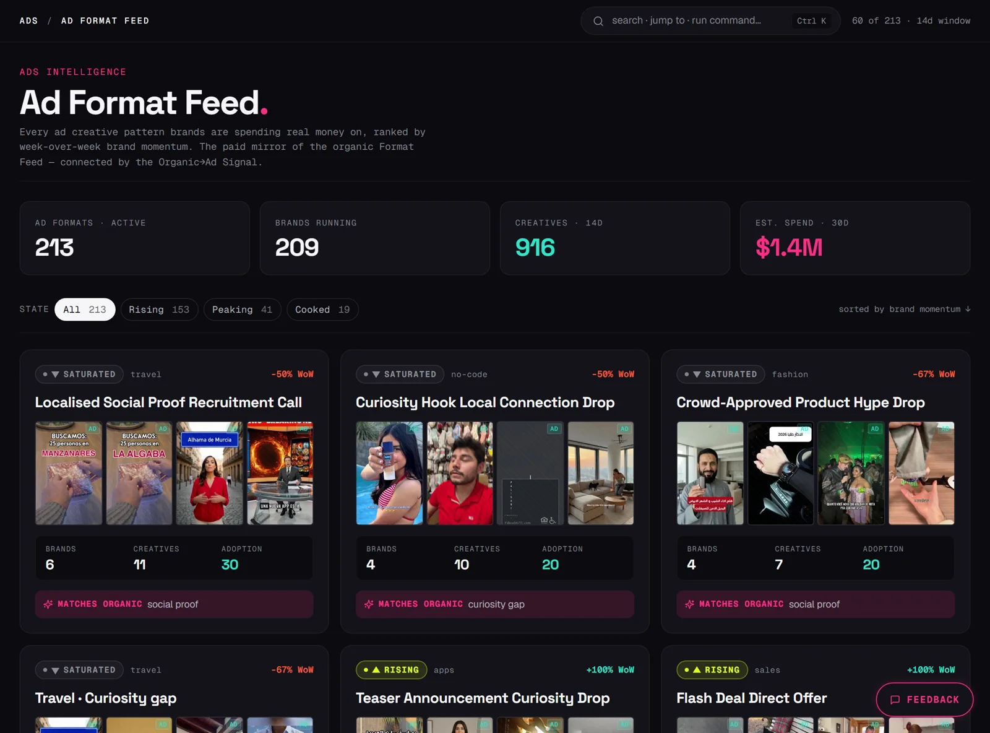The image size is (990, 733).
Task: Click the Brands Running 209 stat card
Action: pyautogui.click(x=375, y=238)
